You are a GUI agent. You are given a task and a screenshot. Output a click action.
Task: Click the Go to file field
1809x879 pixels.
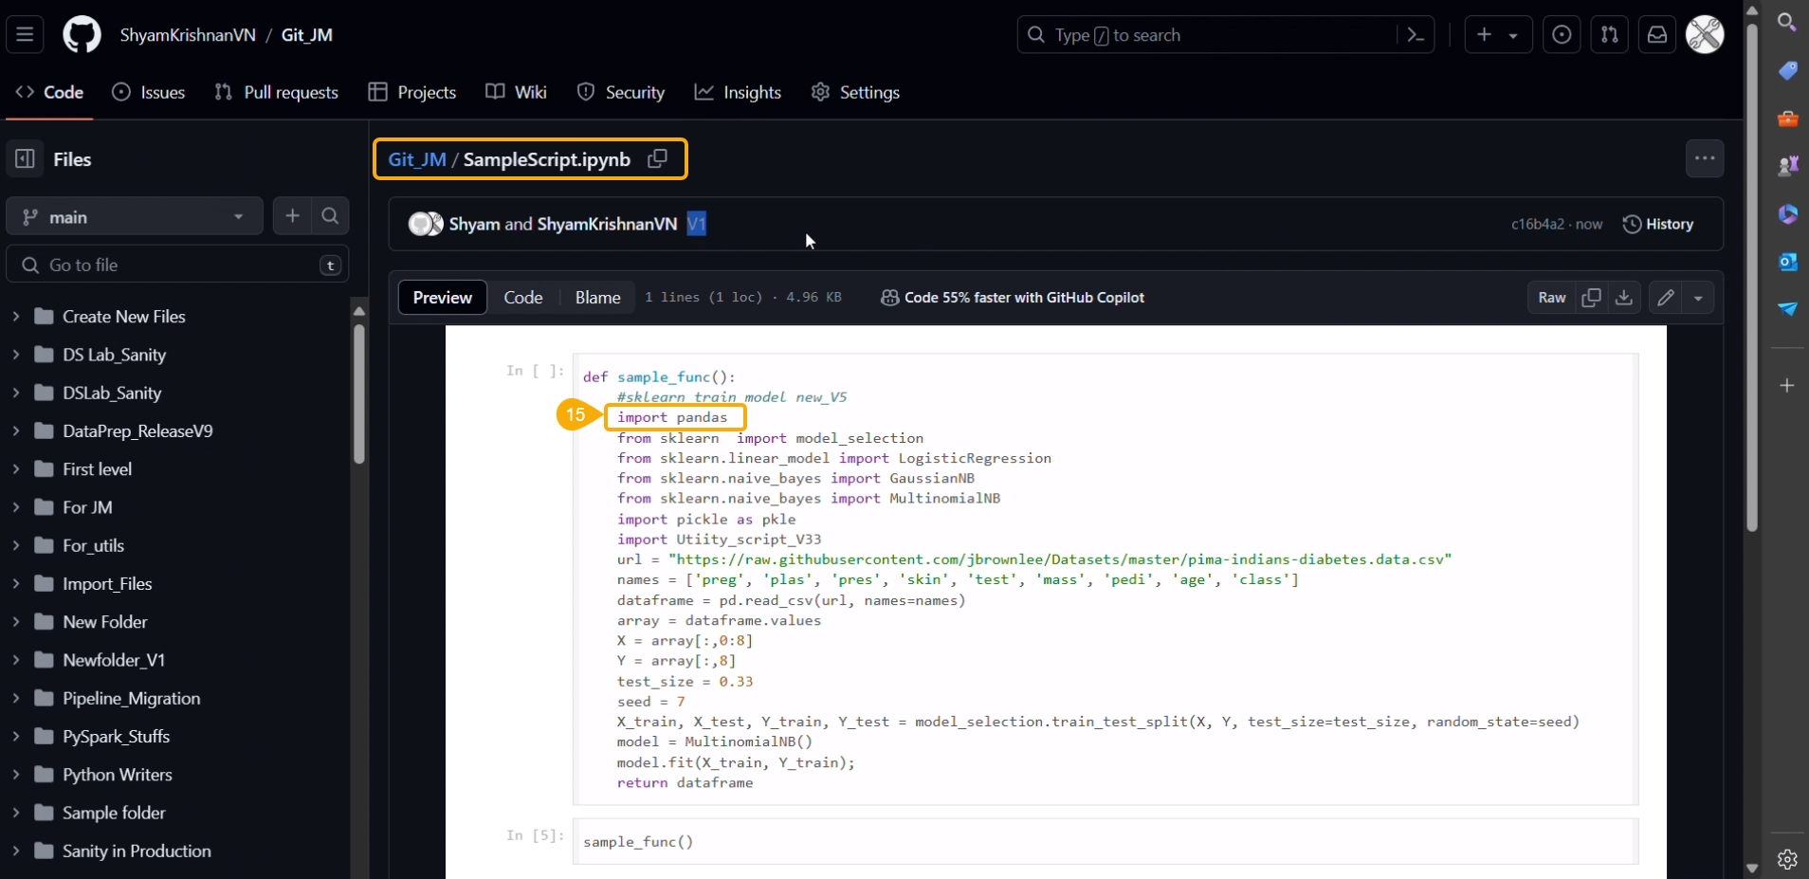pyautogui.click(x=177, y=265)
